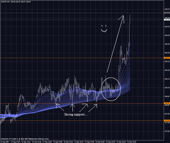
Task: Click the 158.30 price axis label
Action: pos(167,53)
